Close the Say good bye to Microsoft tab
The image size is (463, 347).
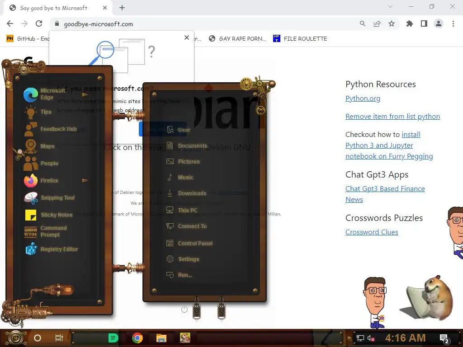105,8
